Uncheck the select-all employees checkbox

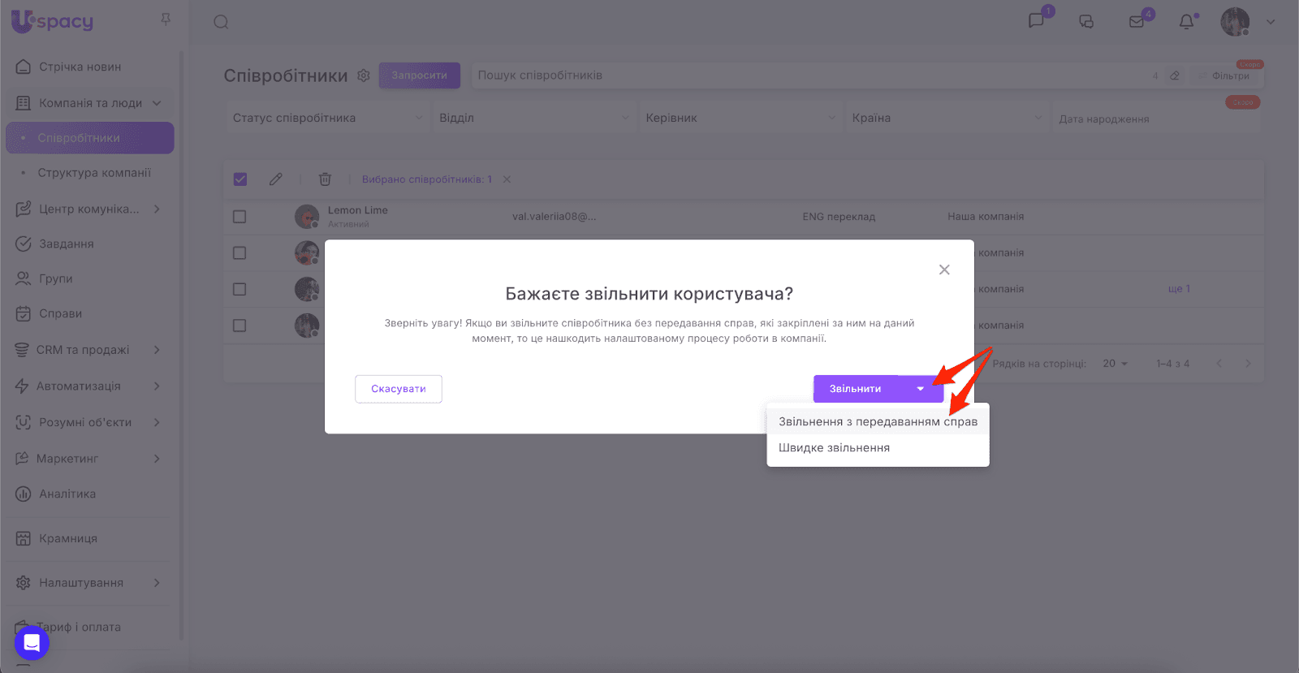point(240,179)
